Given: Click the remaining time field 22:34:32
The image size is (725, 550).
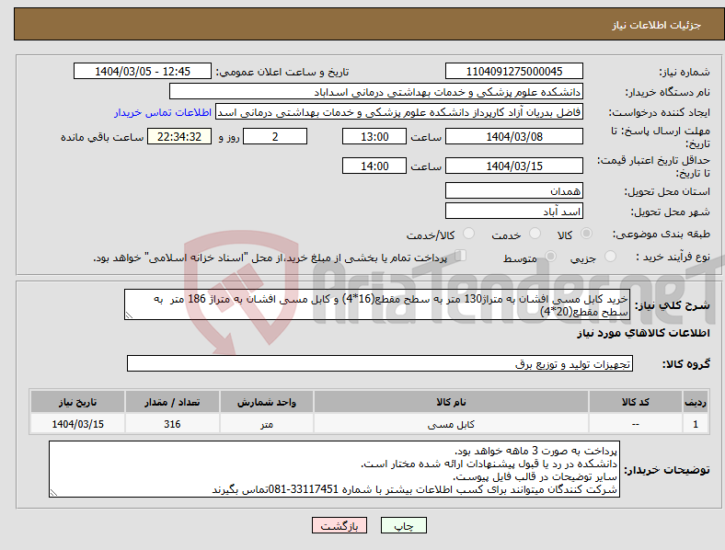Looking at the screenshot, I should coord(179,137).
